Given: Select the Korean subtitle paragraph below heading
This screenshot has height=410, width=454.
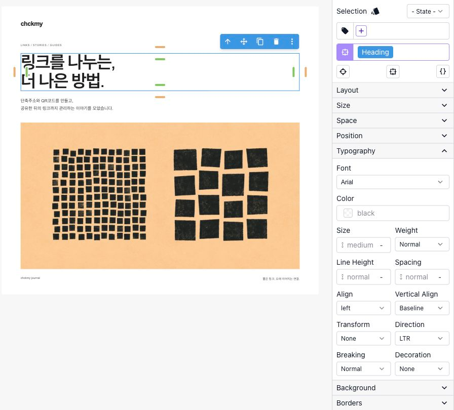Looking at the screenshot, I should (67, 104).
